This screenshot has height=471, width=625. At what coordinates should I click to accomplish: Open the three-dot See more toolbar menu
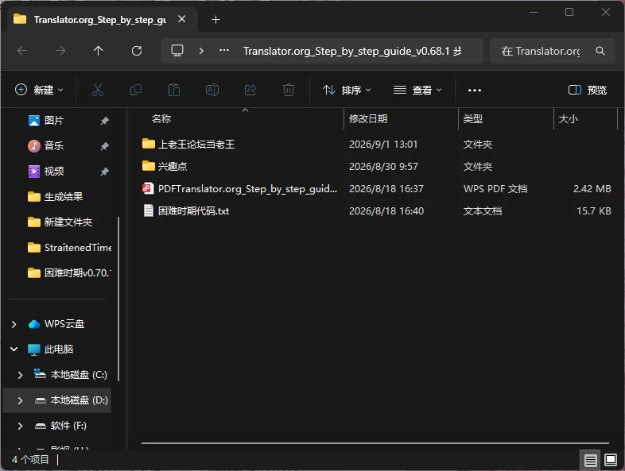[x=475, y=91]
